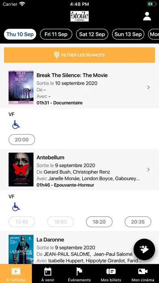
Task: Open Mon cinéma camera tab
Action: 143,274
